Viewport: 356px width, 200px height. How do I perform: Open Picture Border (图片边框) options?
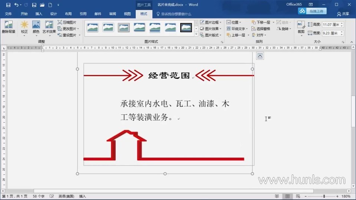(x=211, y=22)
